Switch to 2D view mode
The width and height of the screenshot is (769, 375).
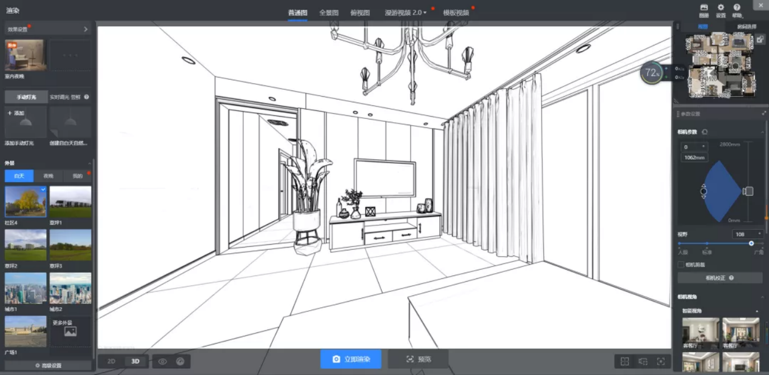(x=112, y=361)
